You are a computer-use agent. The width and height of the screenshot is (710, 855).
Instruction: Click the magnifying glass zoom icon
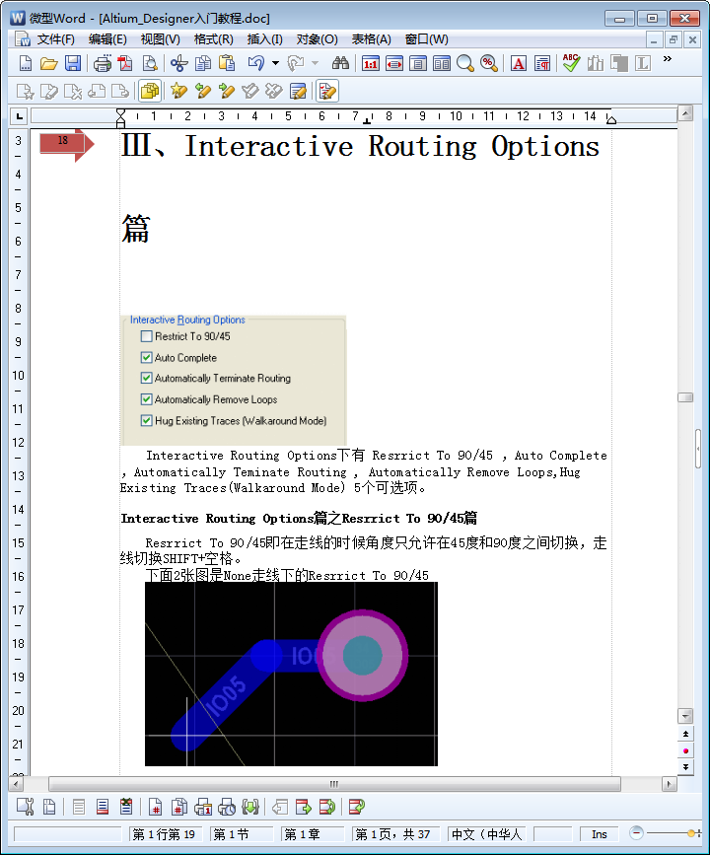[465, 63]
